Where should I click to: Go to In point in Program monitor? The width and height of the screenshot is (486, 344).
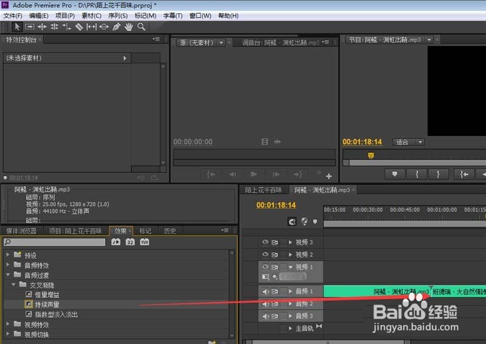[464, 174]
